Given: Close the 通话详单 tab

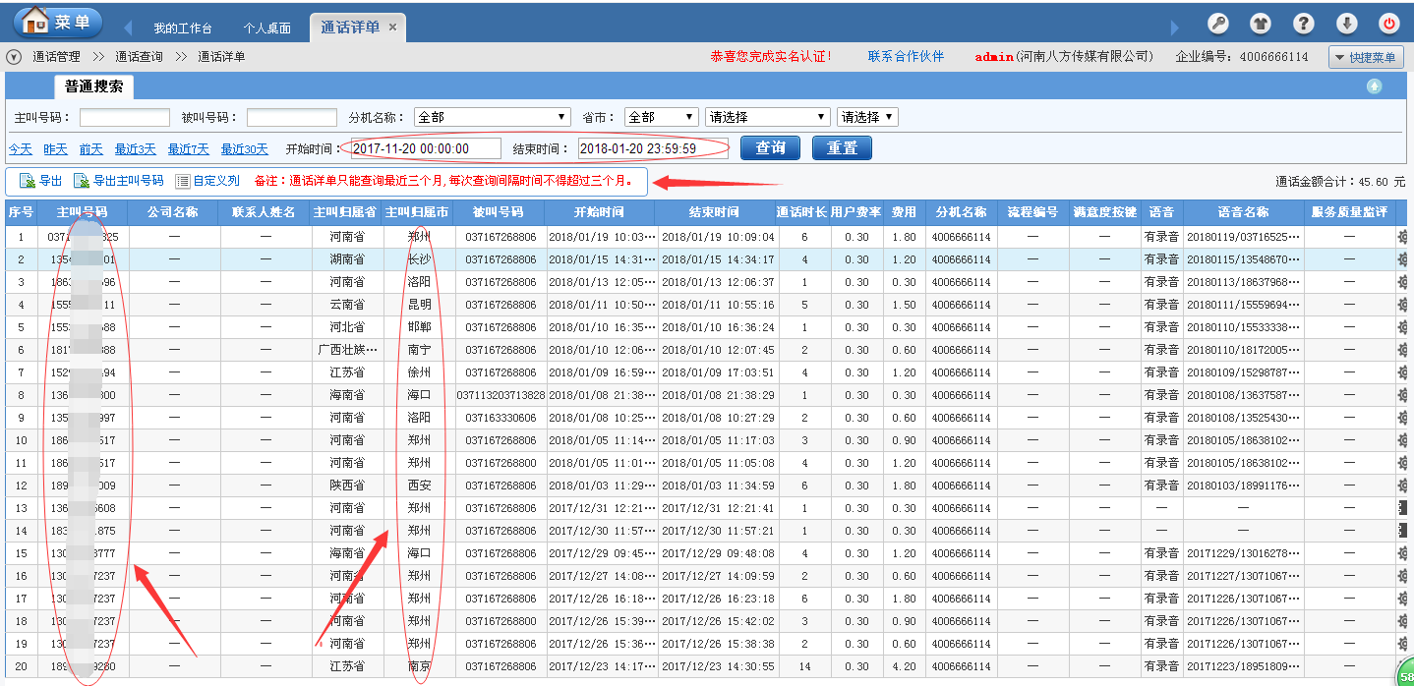Looking at the screenshot, I should (392, 27).
